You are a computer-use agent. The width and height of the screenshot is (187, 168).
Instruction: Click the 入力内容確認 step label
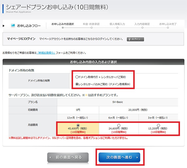click(142, 24)
